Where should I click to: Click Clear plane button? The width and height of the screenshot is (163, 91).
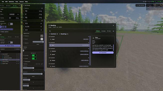click(x=4, y=32)
